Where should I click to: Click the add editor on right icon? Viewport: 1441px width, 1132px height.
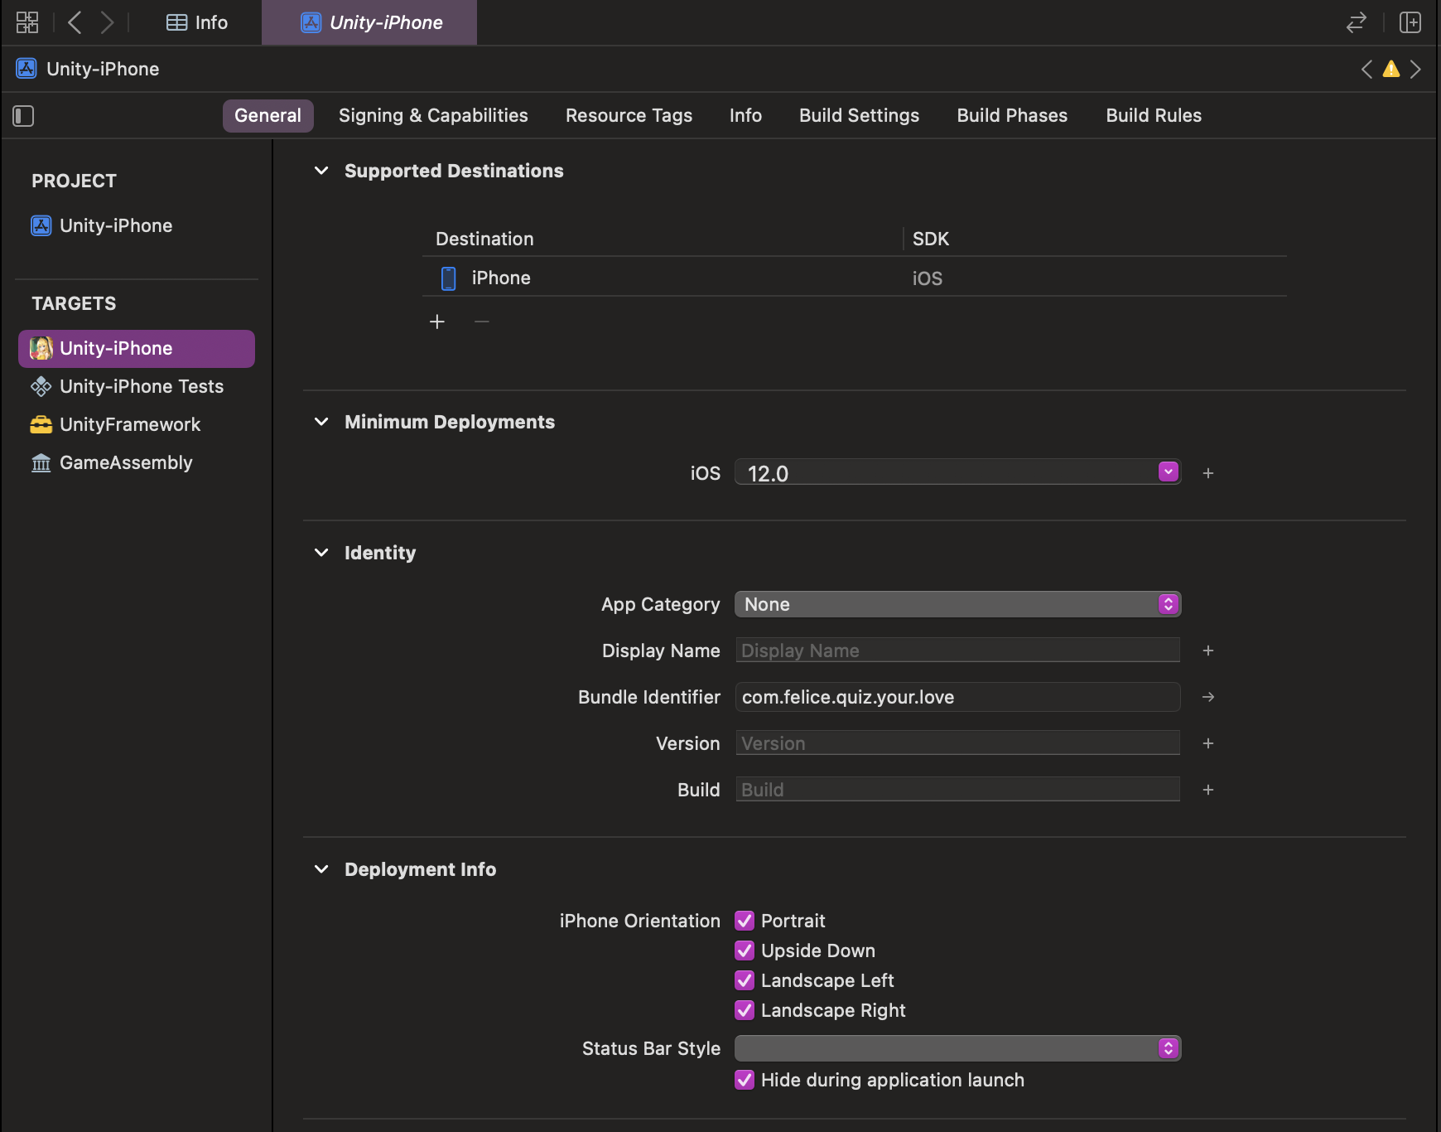click(x=1410, y=22)
